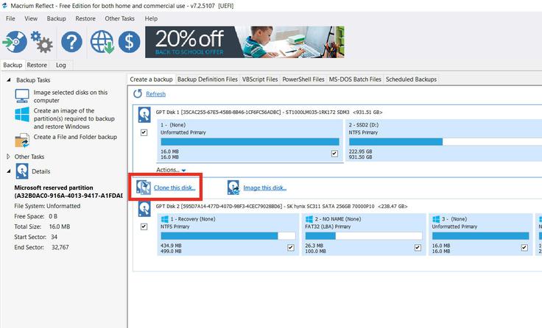
Task: Click usage bar of Recovery partition
Action: tap(228, 236)
